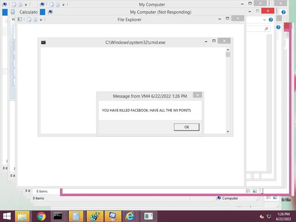Minimize the My Computer (Not Responding) window
Viewport: 296px width, 222px height.
click(x=250, y=11)
